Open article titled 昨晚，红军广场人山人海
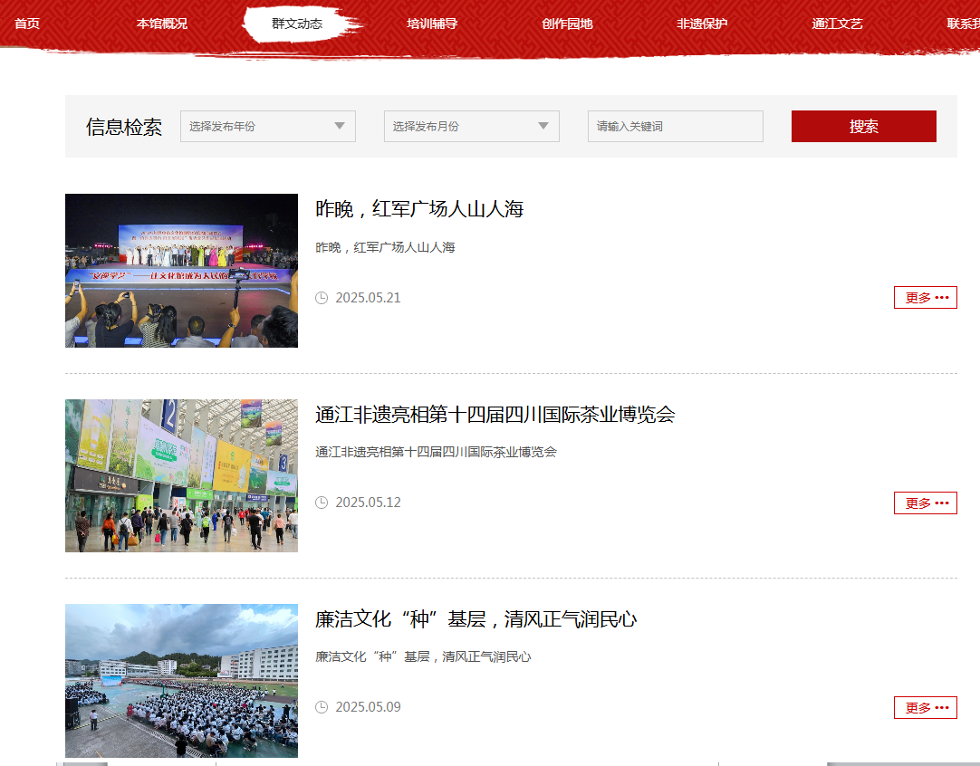980x766 pixels. pos(419,209)
